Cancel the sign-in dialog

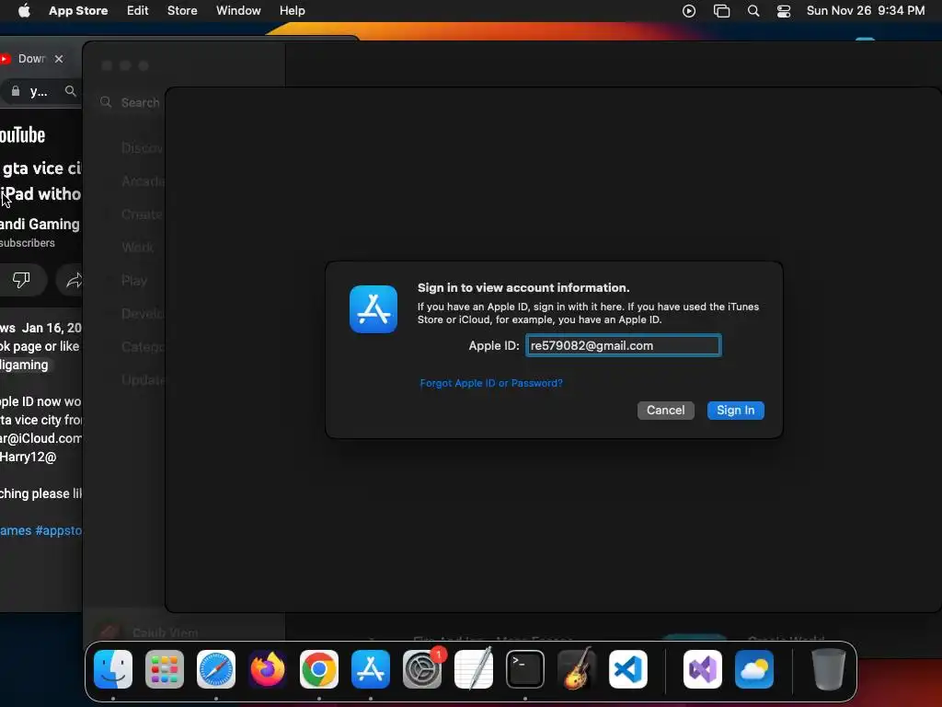point(666,410)
